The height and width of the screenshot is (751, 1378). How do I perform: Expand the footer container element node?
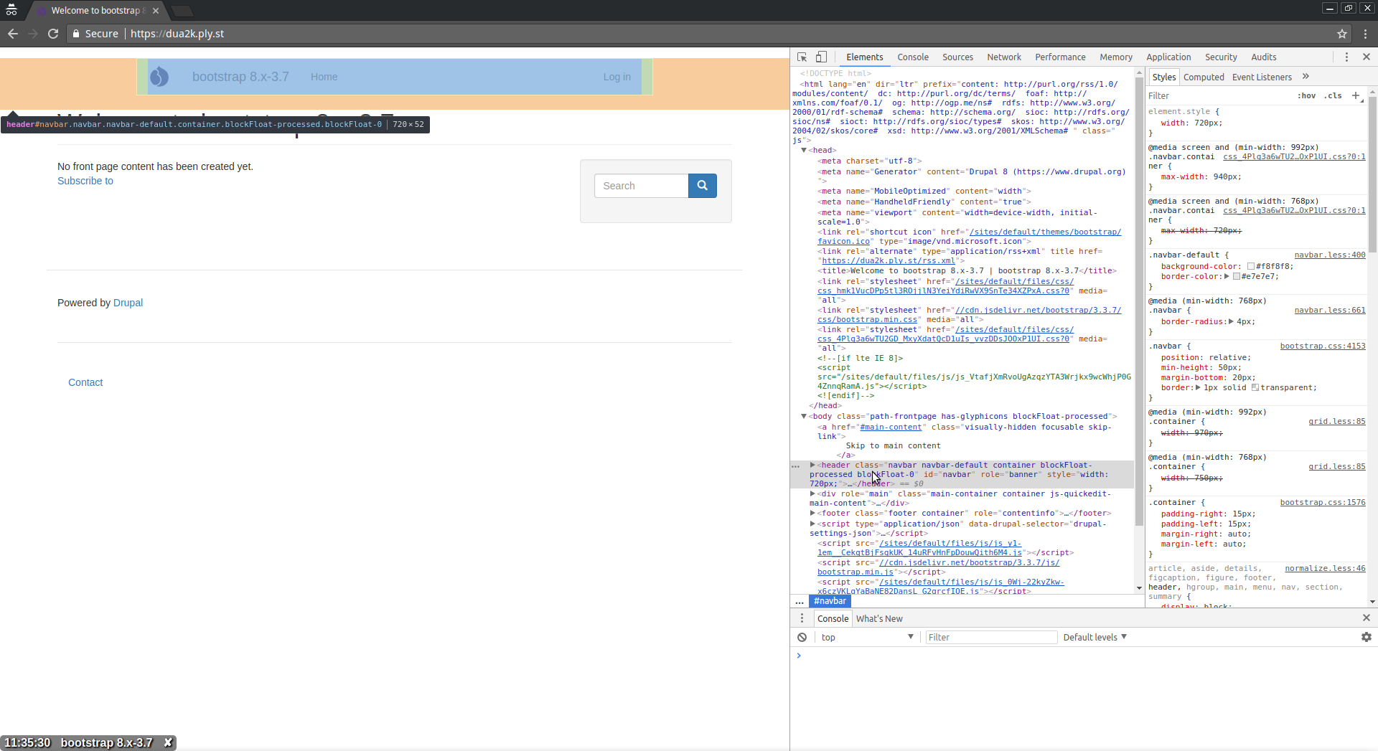[812, 513]
